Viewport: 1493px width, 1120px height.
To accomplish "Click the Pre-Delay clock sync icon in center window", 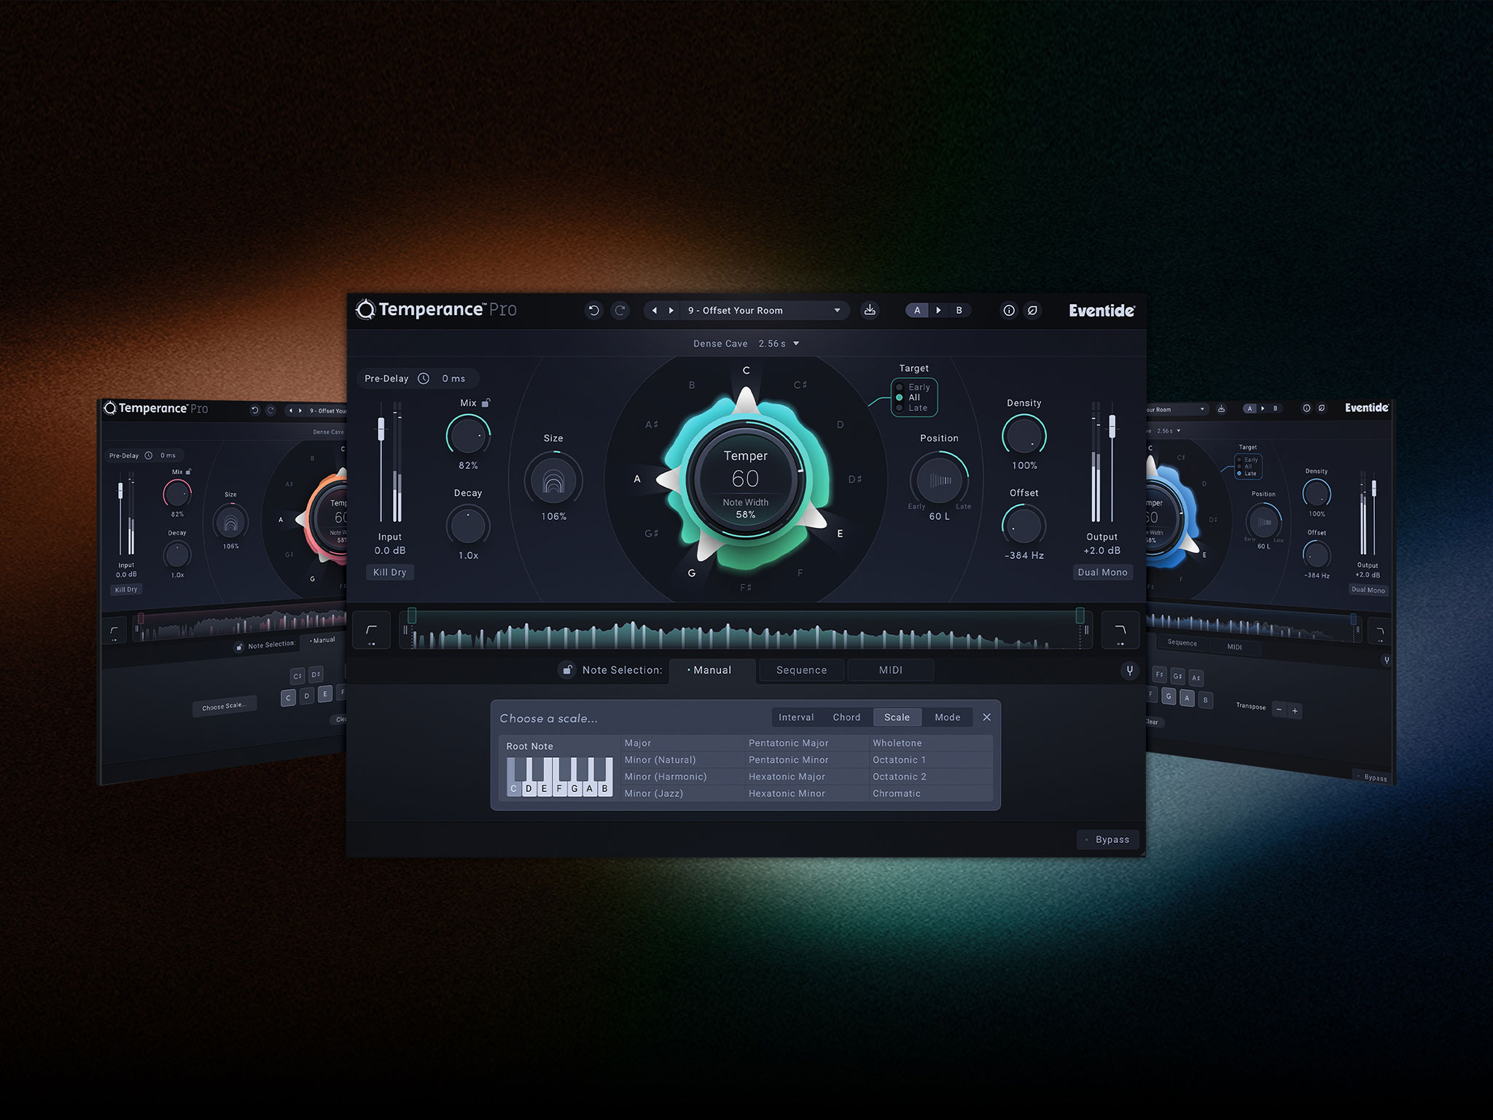I will (x=424, y=378).
